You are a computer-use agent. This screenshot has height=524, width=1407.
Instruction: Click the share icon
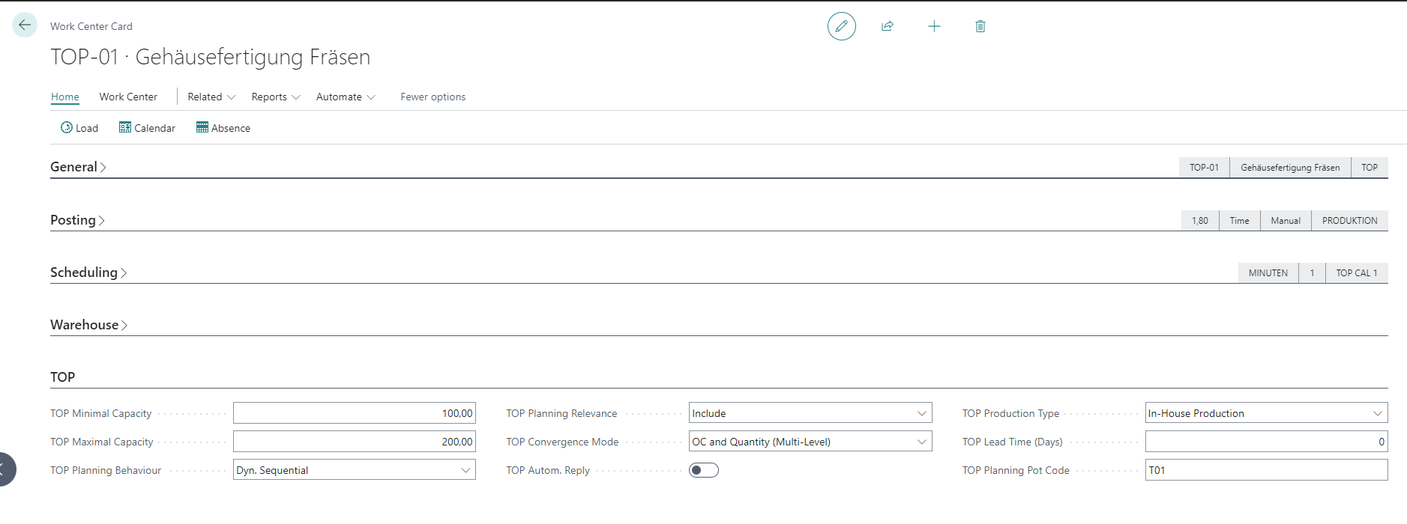point(888,26)
